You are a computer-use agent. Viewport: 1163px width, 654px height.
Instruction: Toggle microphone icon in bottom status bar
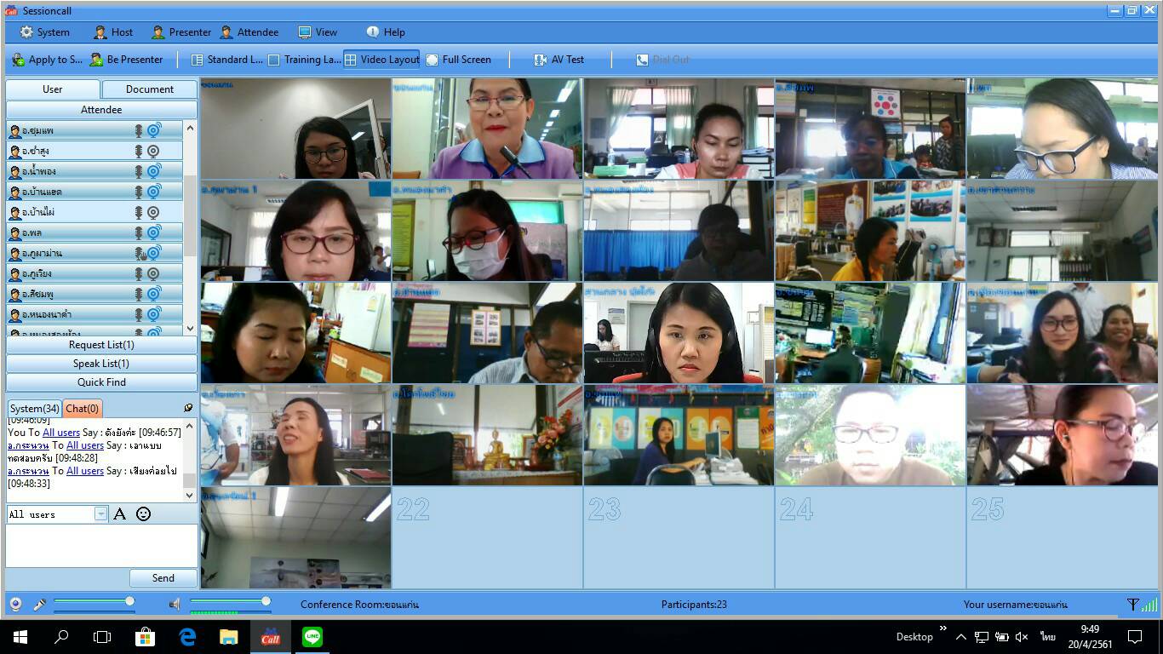[x=39, y=605]
